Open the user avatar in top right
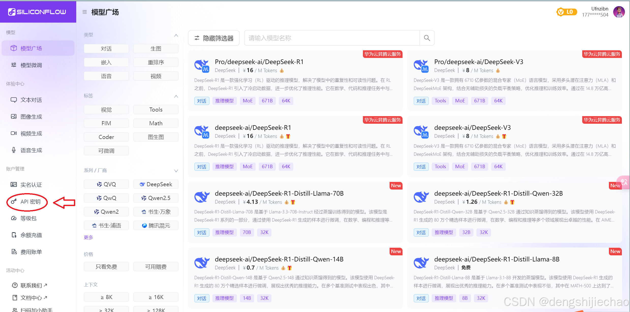The width and height of the screenshot is (630, 312). tap(619, 12)
